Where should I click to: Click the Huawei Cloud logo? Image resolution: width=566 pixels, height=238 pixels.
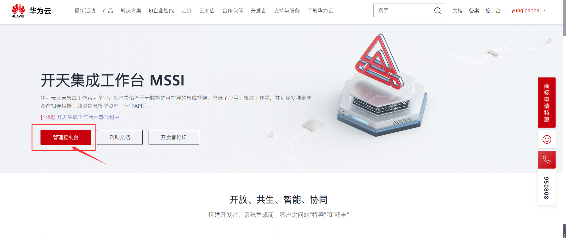pos(31,11)
